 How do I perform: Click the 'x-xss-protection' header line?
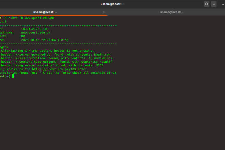[56, 58]
